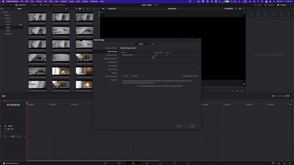Select the CAM 1 bin

8,24
